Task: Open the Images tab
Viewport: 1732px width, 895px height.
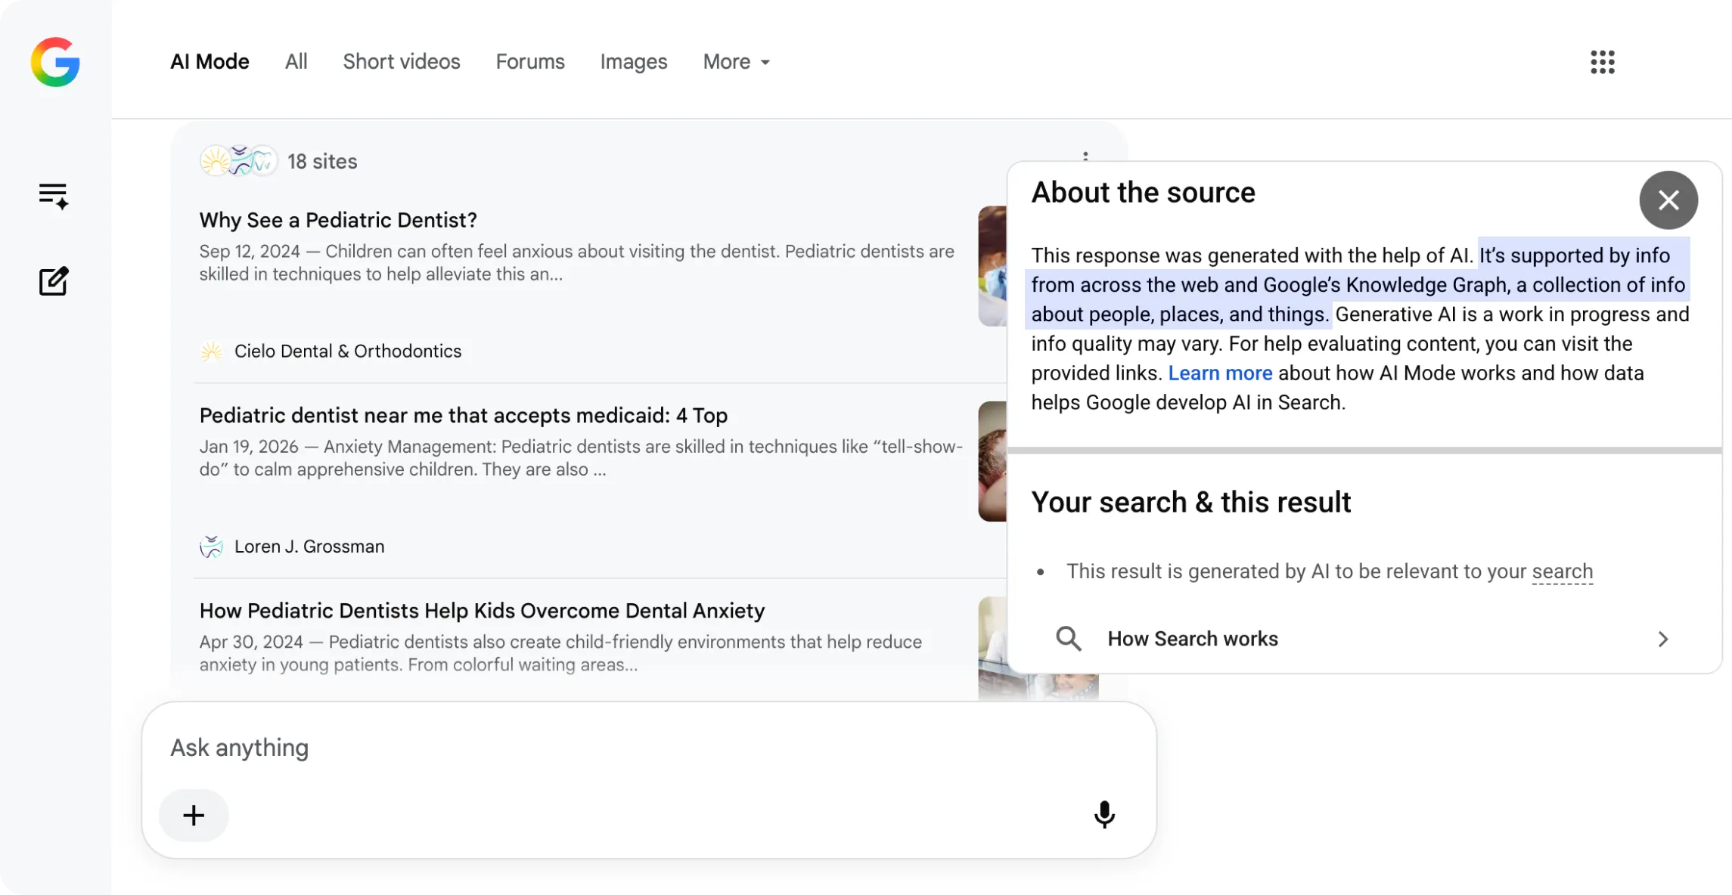Action: [633, 62]
